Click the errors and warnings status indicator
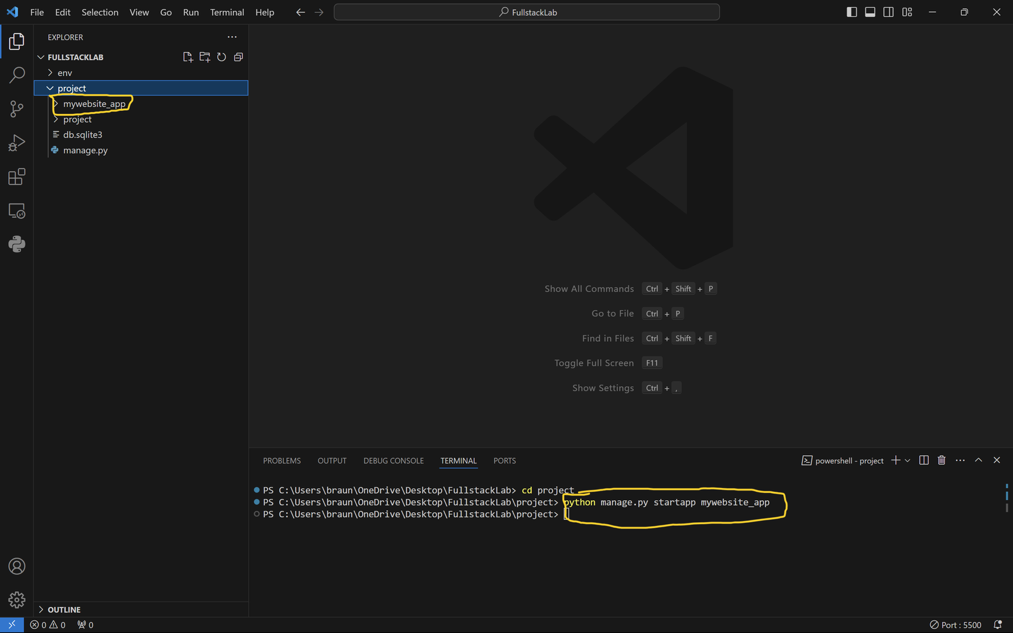This screenshot has width=1013, height=633. (x=48, y=625)
